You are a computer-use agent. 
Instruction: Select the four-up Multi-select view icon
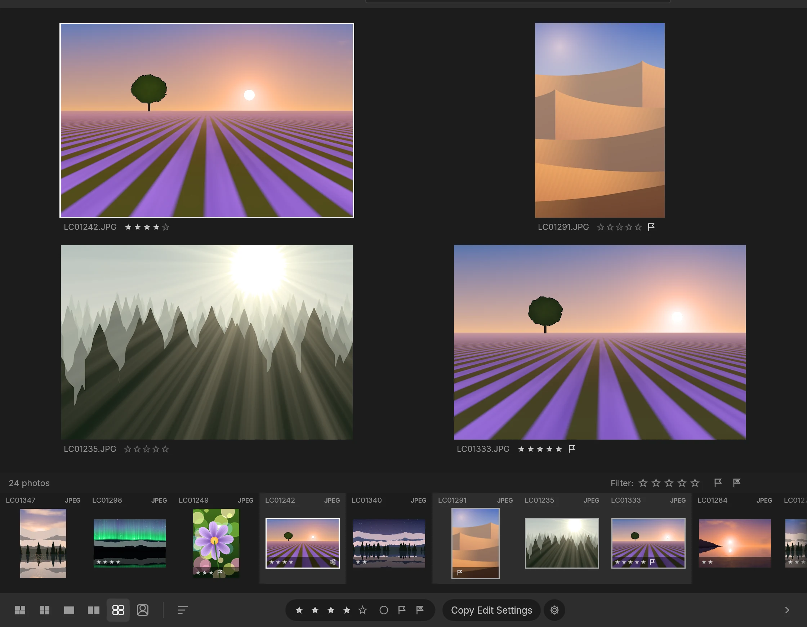point(118,610)
